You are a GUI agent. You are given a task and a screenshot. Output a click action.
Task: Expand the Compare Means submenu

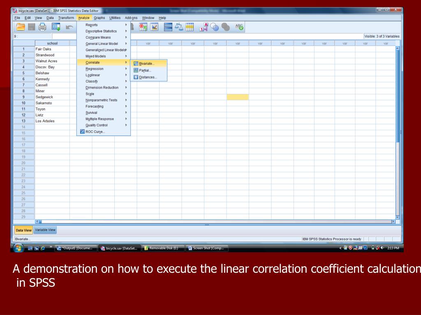(x=103, y=37)
